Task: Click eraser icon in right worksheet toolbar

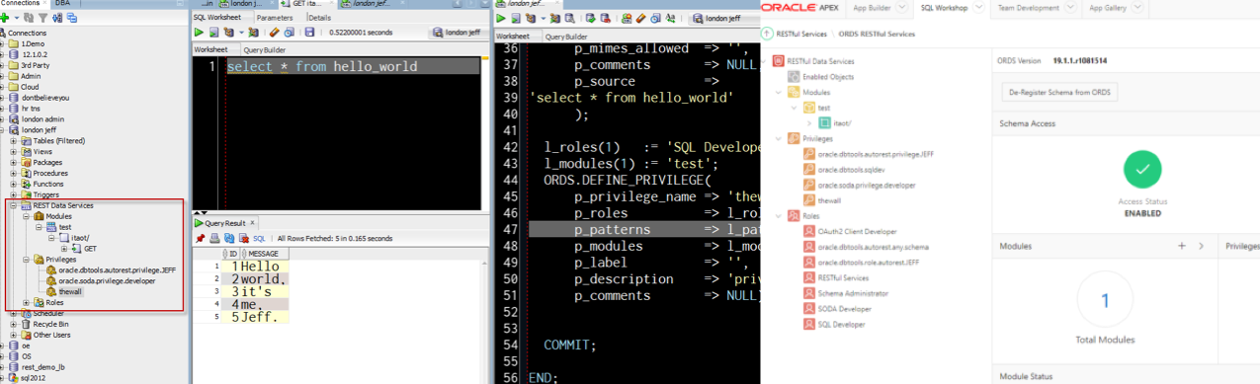Action: pos(641,18)
